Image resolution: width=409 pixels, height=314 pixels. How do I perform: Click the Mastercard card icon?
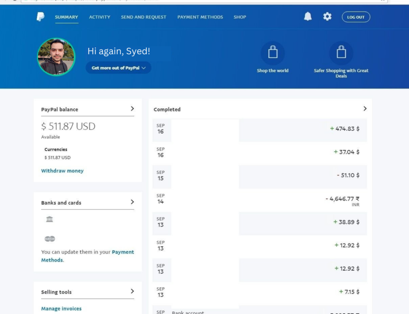coord(50,239)
